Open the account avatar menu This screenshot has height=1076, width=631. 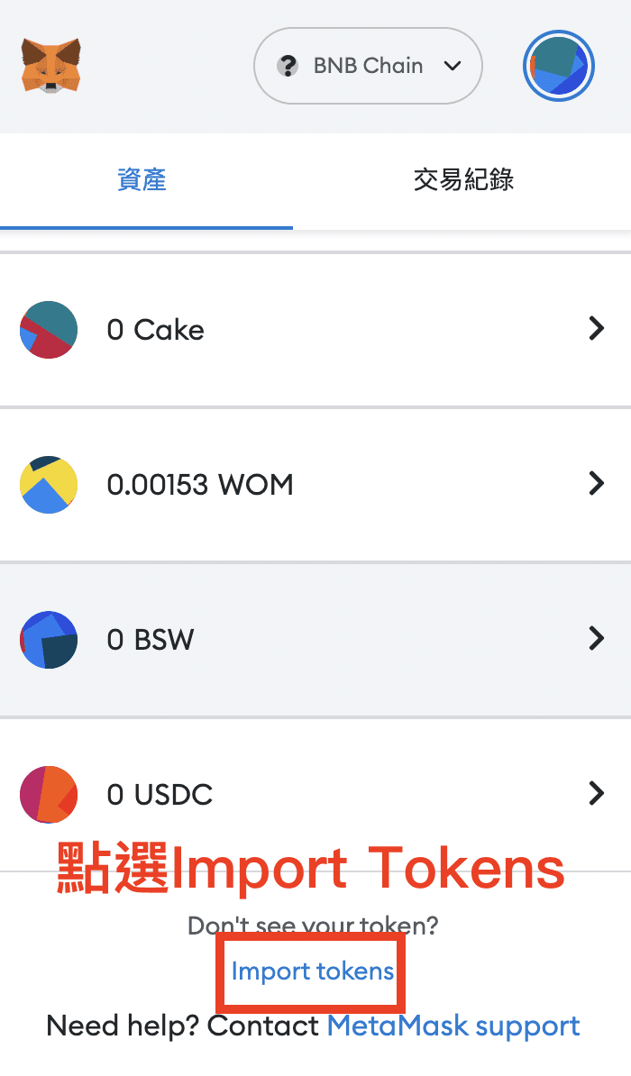[x=558, y=66]
